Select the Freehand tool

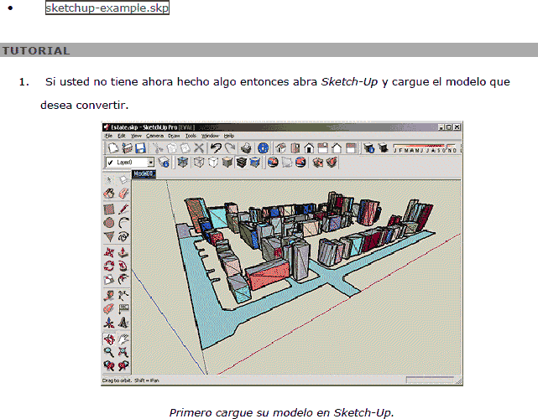tap(123, 237)
